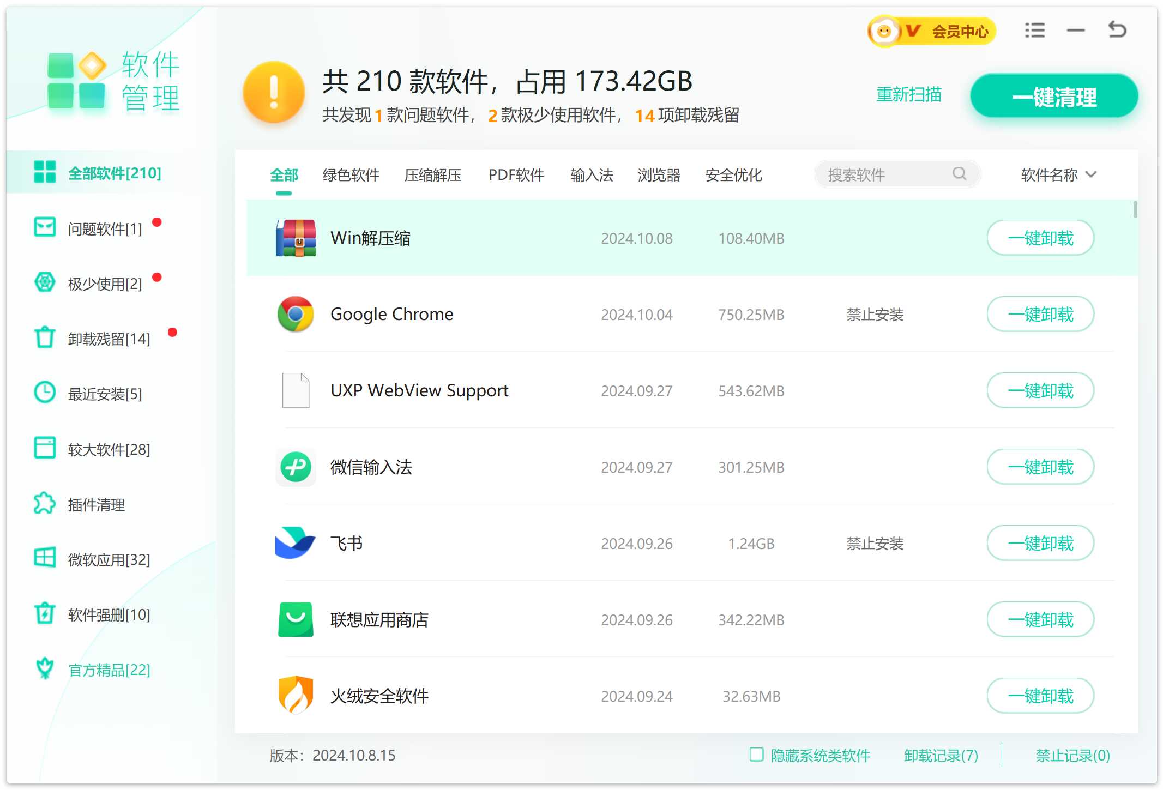1163x790 pixels.
Task: Open 会员中心 member center
Action: 932,31
